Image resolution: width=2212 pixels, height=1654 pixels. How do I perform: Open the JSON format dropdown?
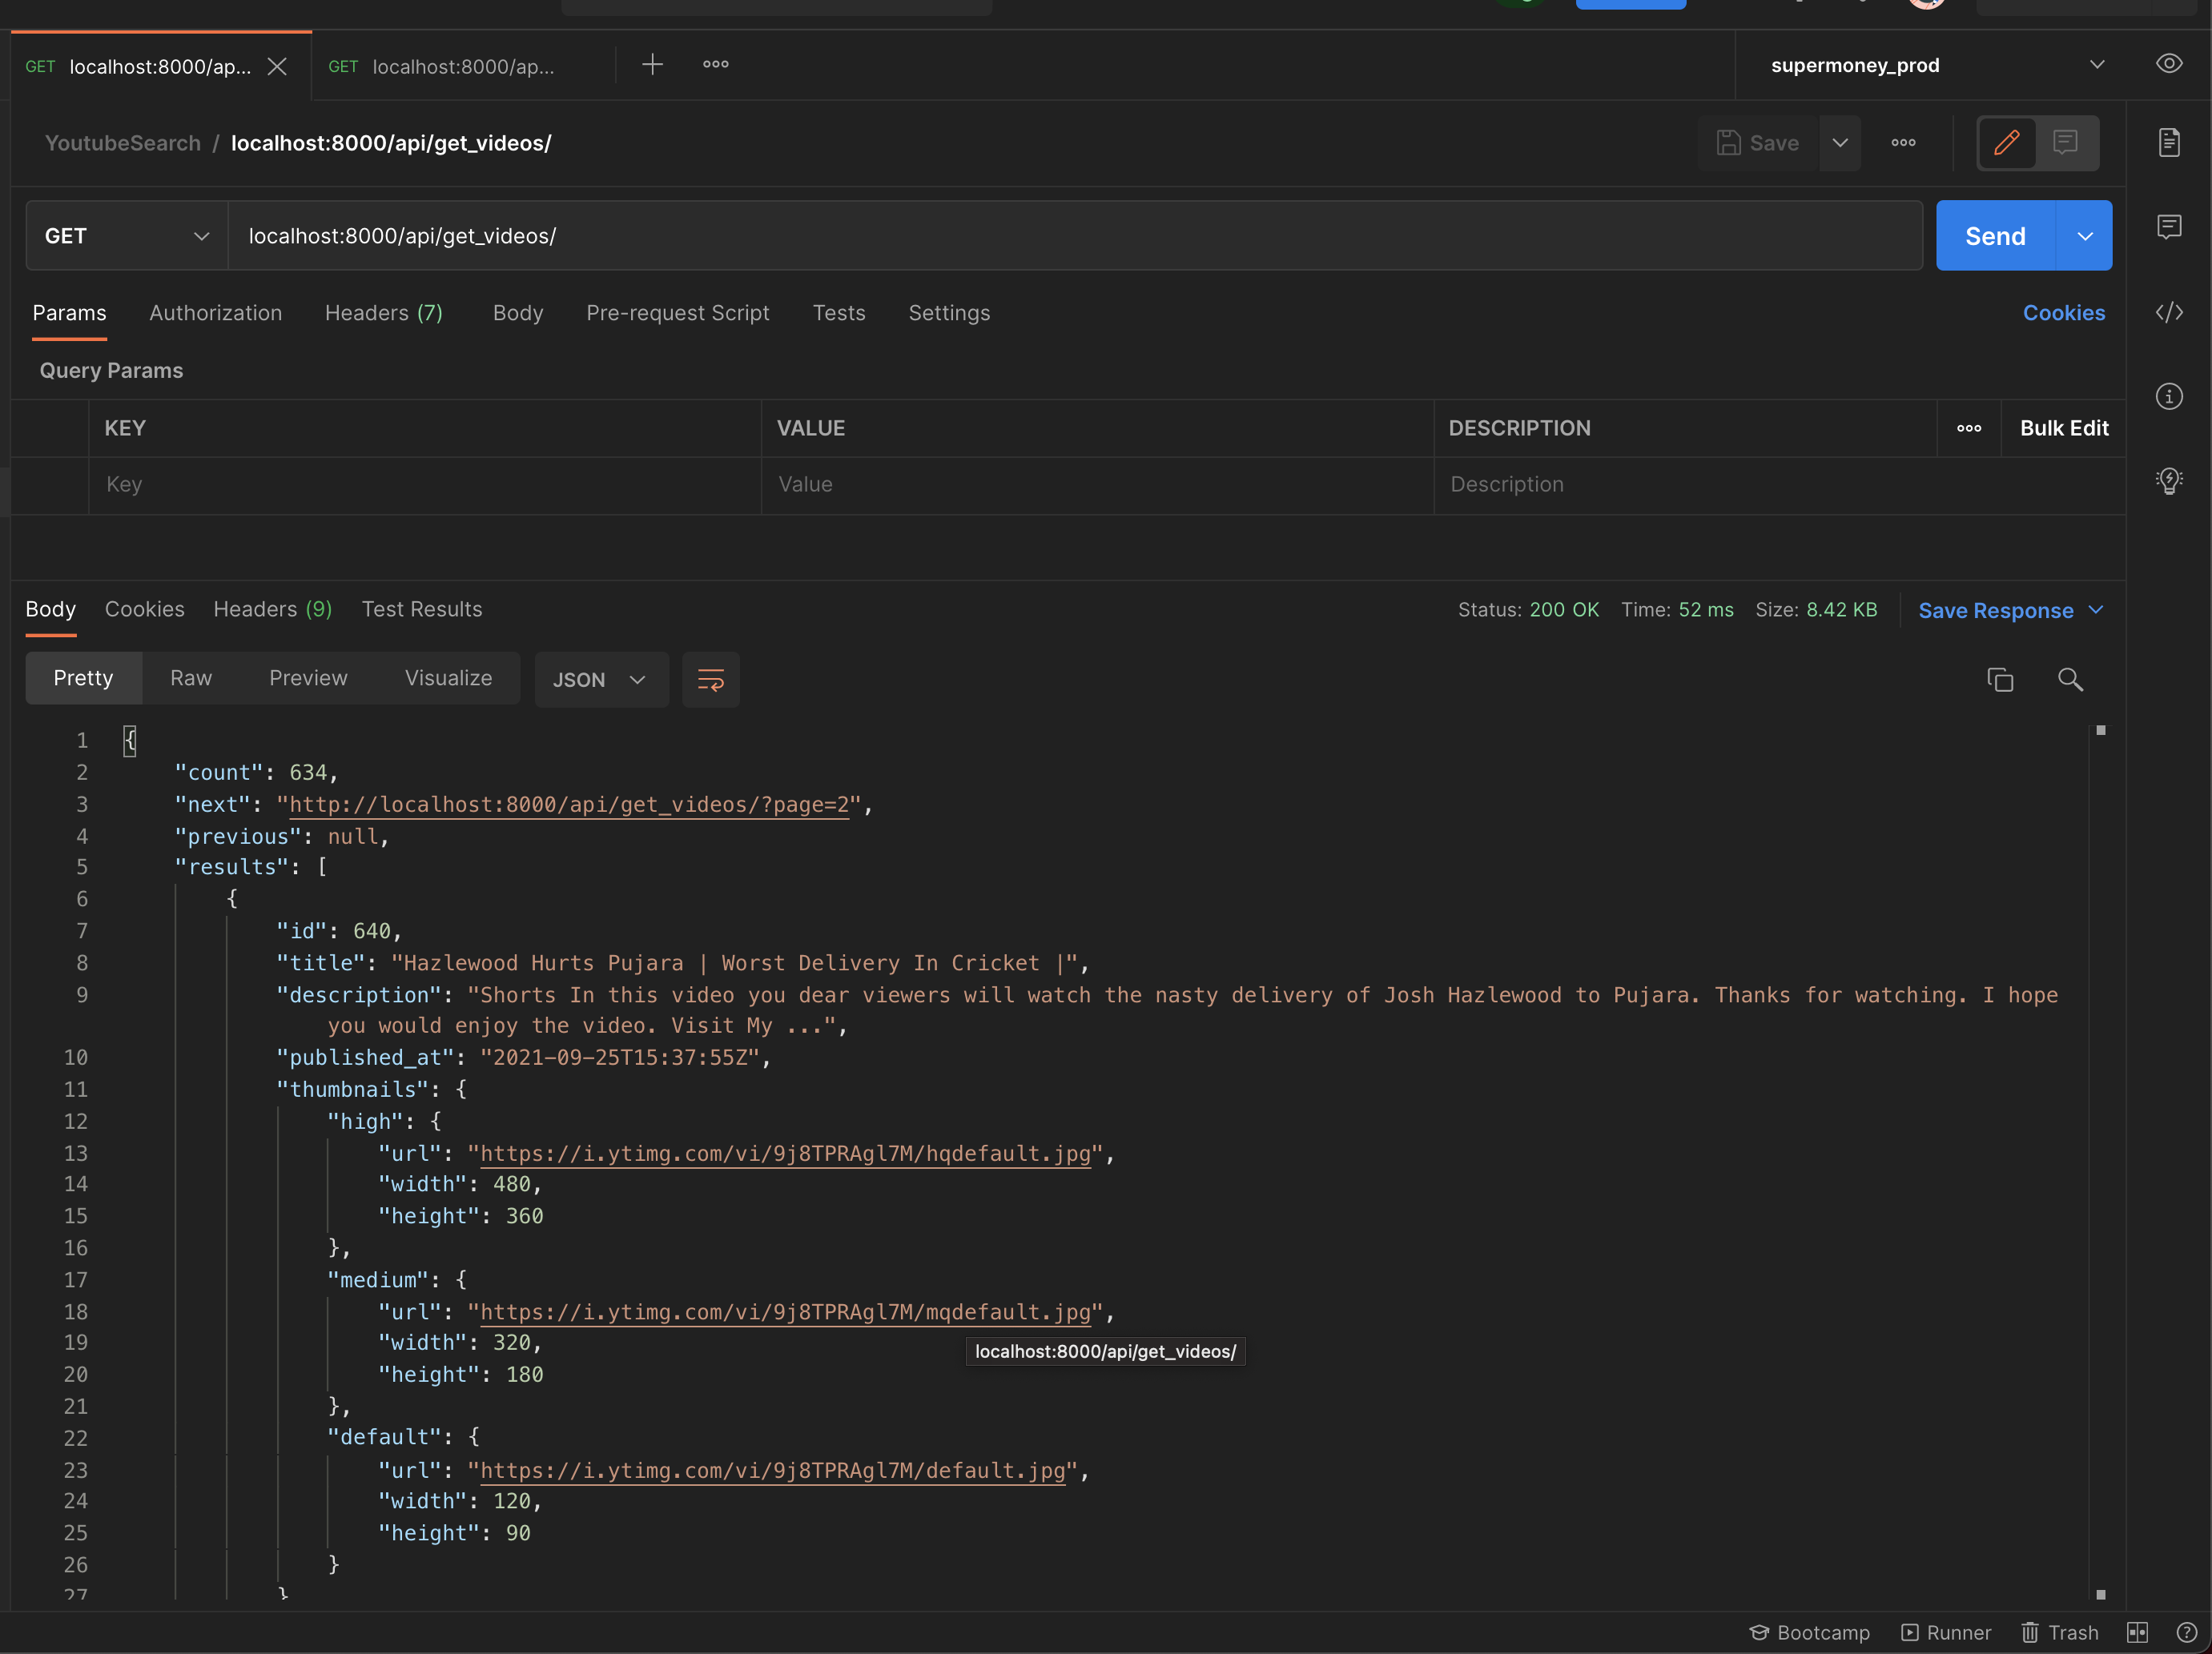point(600,680)
